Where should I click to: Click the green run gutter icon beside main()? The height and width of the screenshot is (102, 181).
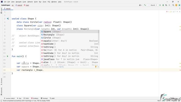coord(8,56)
